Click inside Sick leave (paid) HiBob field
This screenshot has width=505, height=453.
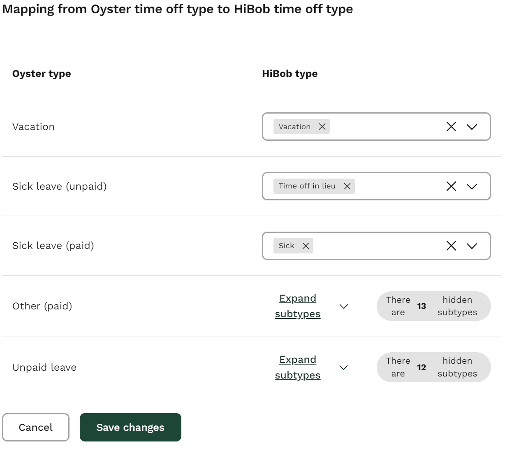coord(376,246)
